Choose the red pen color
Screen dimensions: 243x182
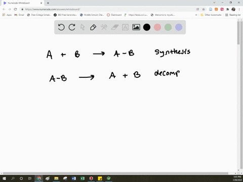coord(157,27)
